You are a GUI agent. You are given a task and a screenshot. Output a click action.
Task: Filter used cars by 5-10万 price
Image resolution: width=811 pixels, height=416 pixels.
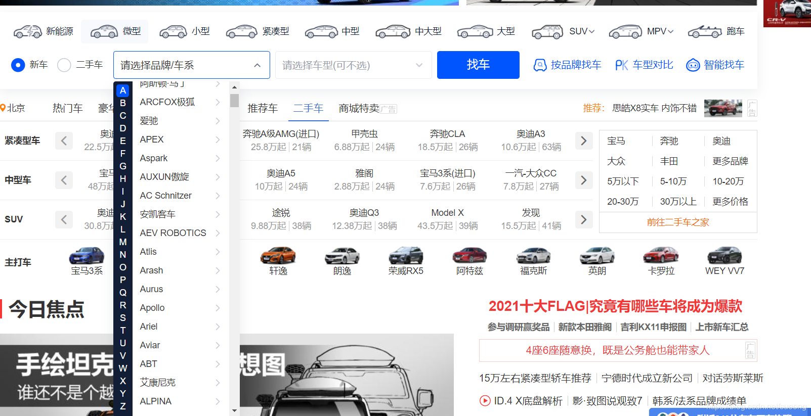click(x=673, y=181)
